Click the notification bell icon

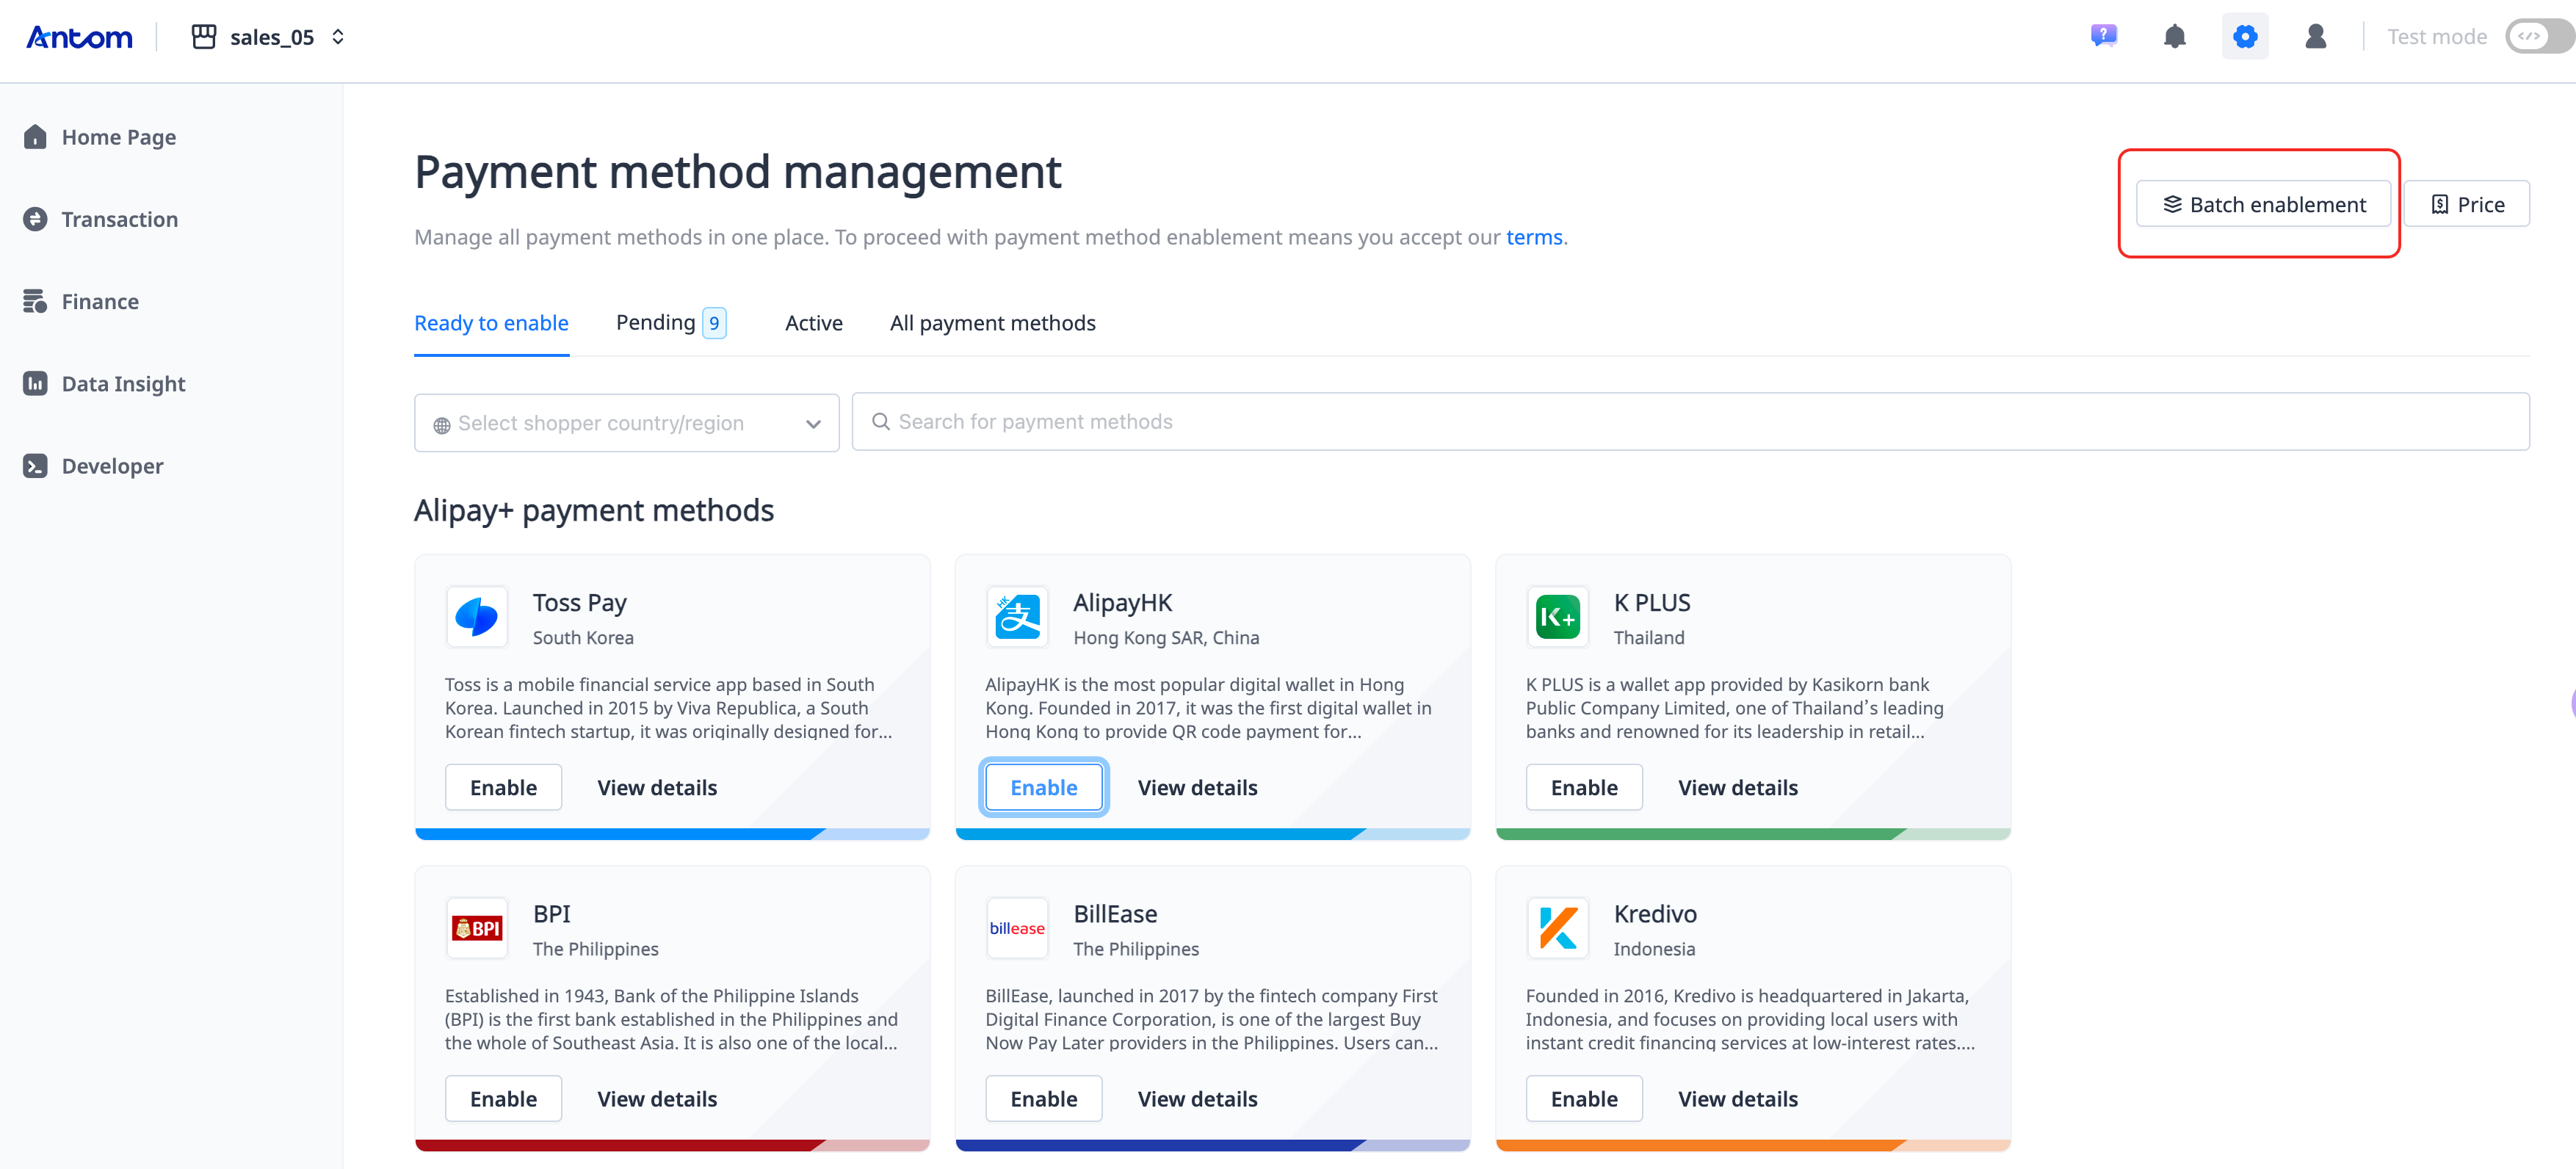[2175, 36]
